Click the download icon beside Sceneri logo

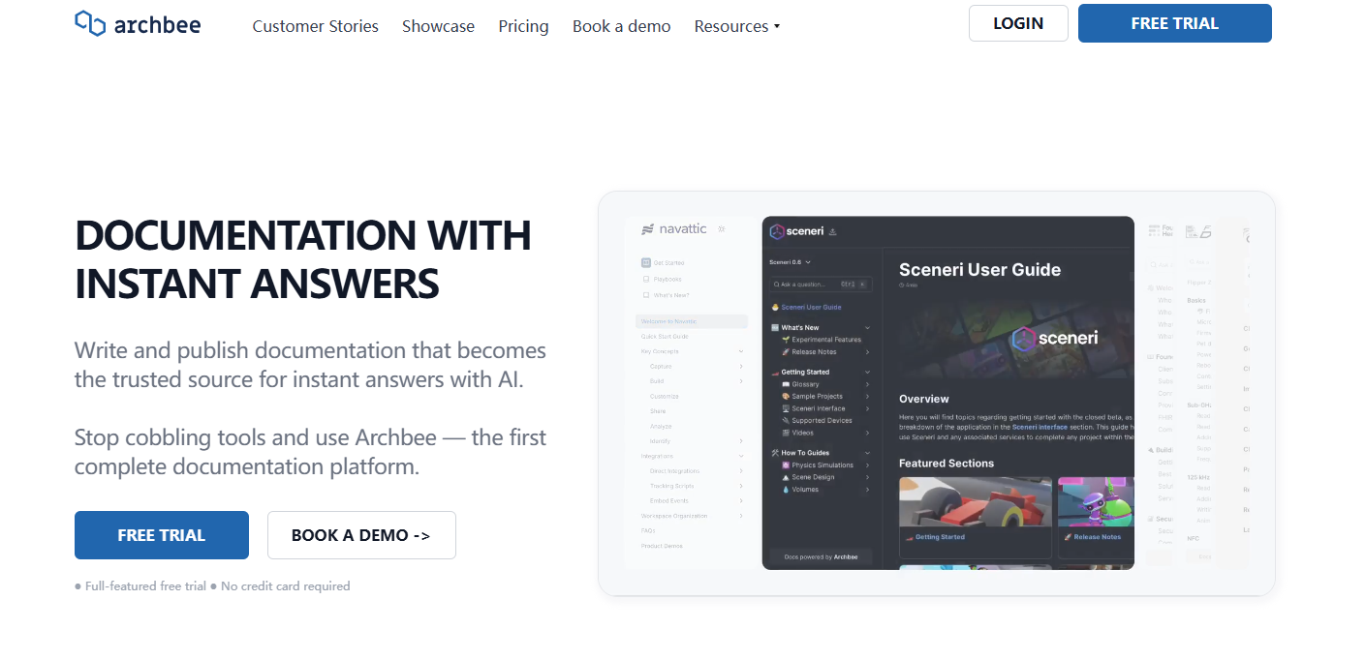pos(833,231)
